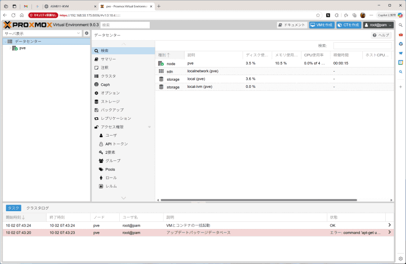Image resolution: width=406 pixels, height=264 pixels.
Task: Sort by the CPU使用率 column header
Action: click(316, 55)
